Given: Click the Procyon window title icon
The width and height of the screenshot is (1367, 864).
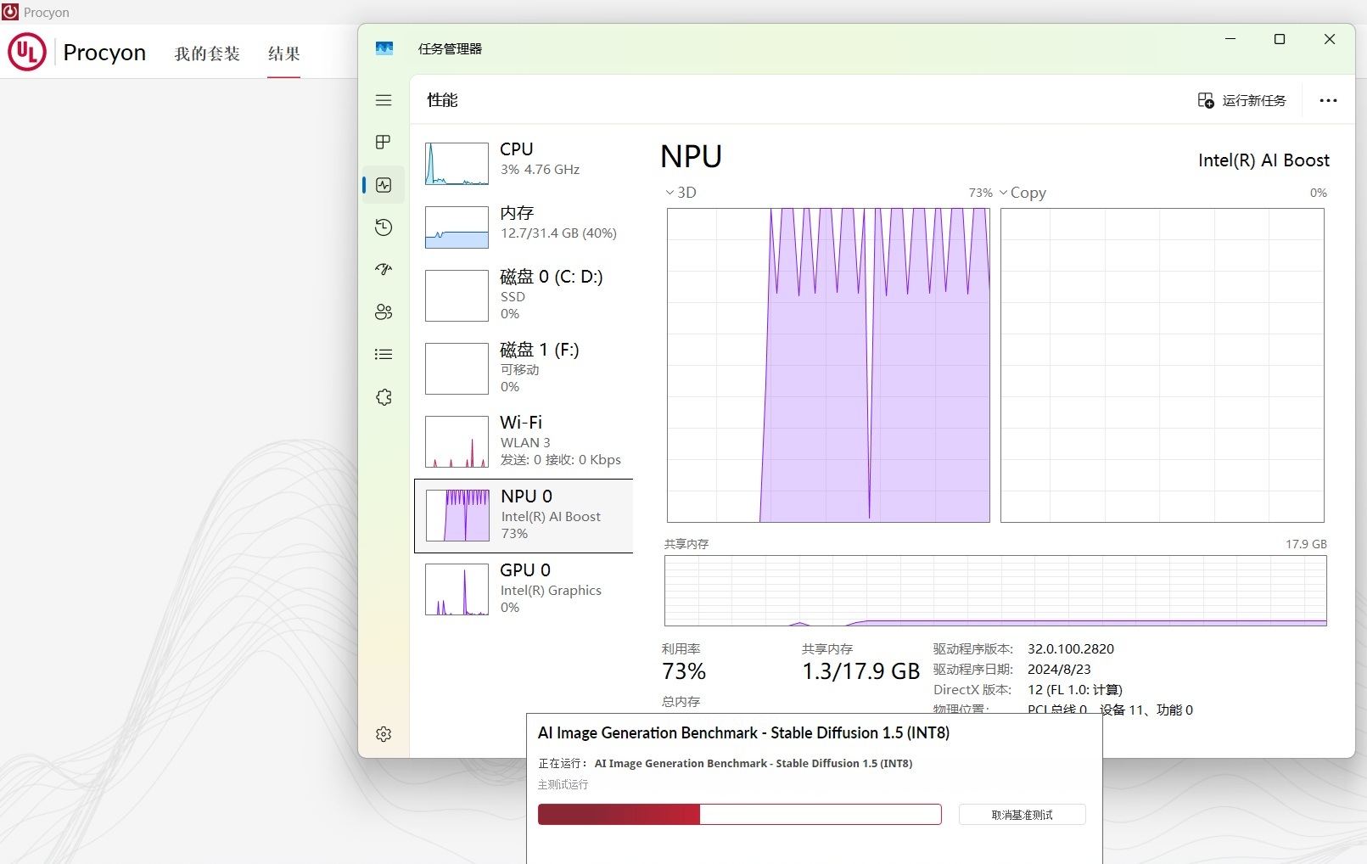Looking at the screenshot, I should (10, 12).
